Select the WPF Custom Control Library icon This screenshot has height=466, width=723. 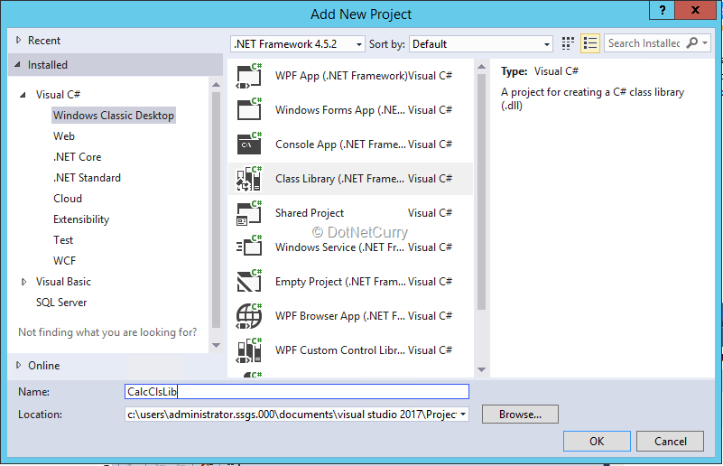point(249,350)
